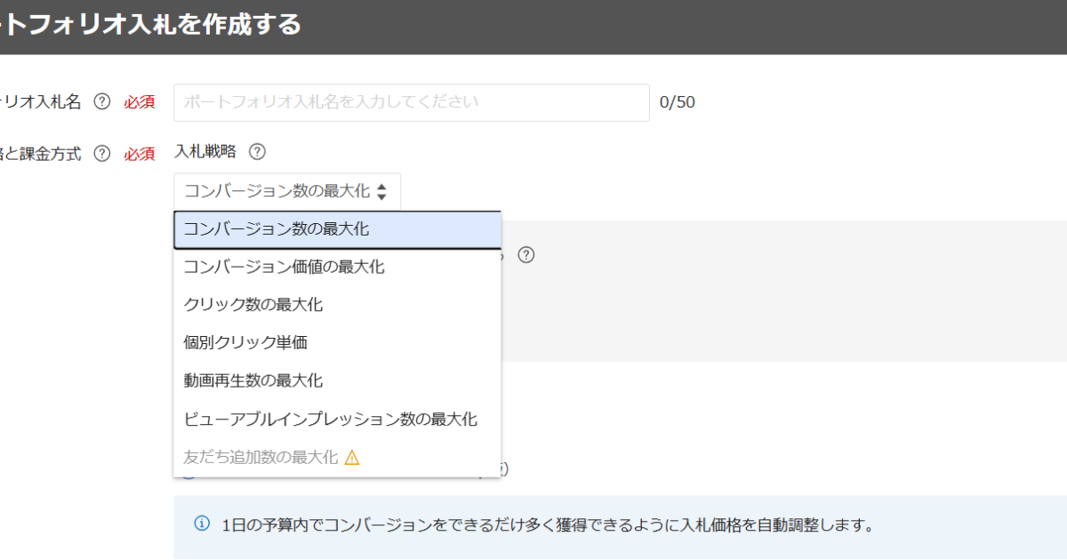
Task: Click help icon beside 課金方式 label
Action: [102, 154]
